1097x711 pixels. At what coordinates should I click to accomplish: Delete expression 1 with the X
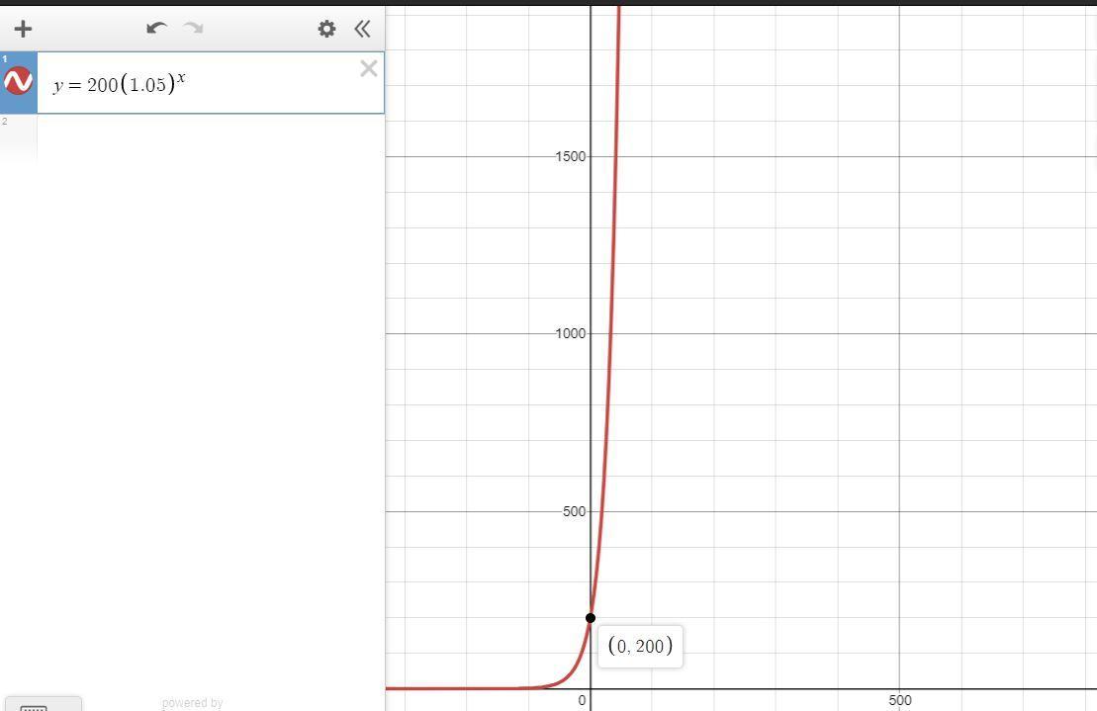tap(368, 68)
